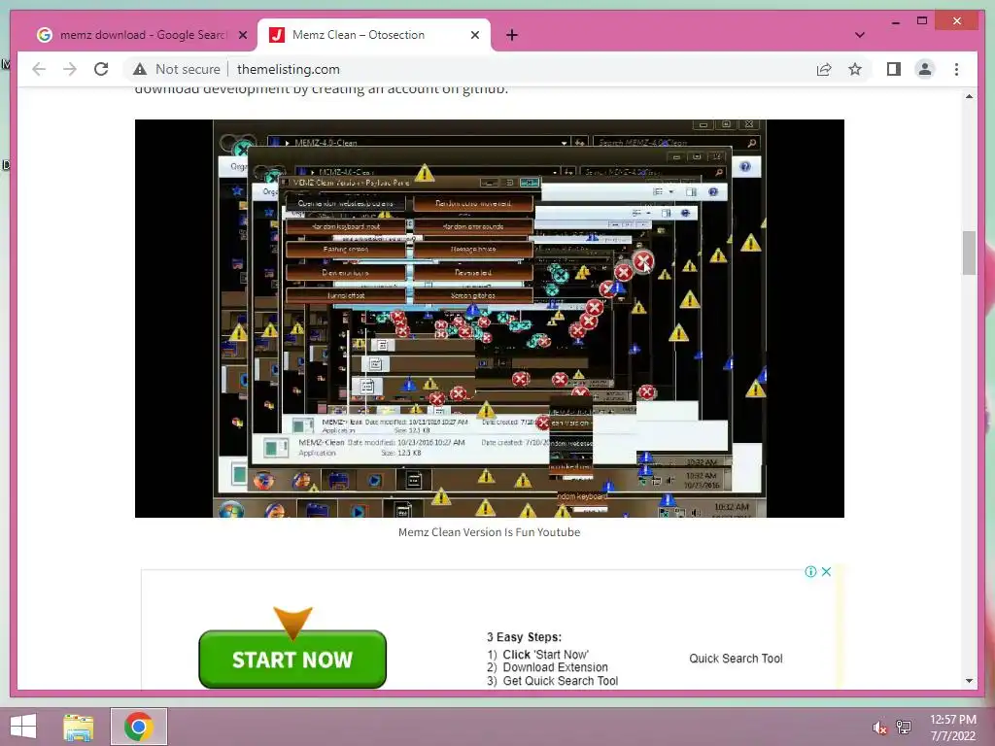Open the browser side panel

point(894,69)
